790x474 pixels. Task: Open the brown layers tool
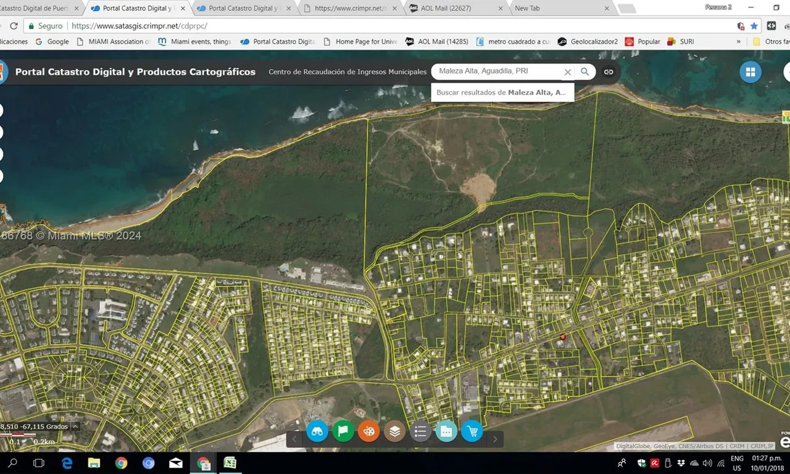coord(395,431)
